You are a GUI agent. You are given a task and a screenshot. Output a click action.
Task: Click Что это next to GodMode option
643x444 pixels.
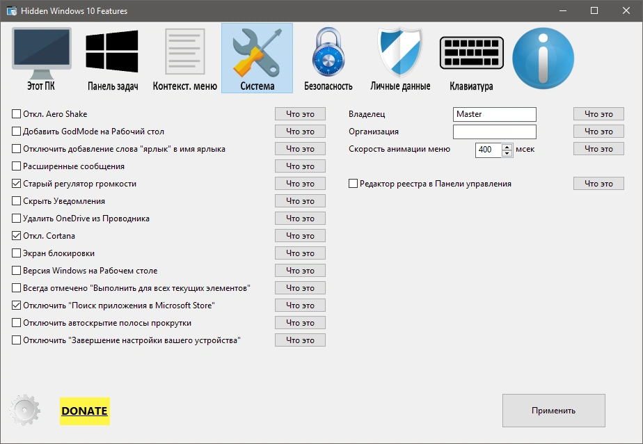(300, 132)
